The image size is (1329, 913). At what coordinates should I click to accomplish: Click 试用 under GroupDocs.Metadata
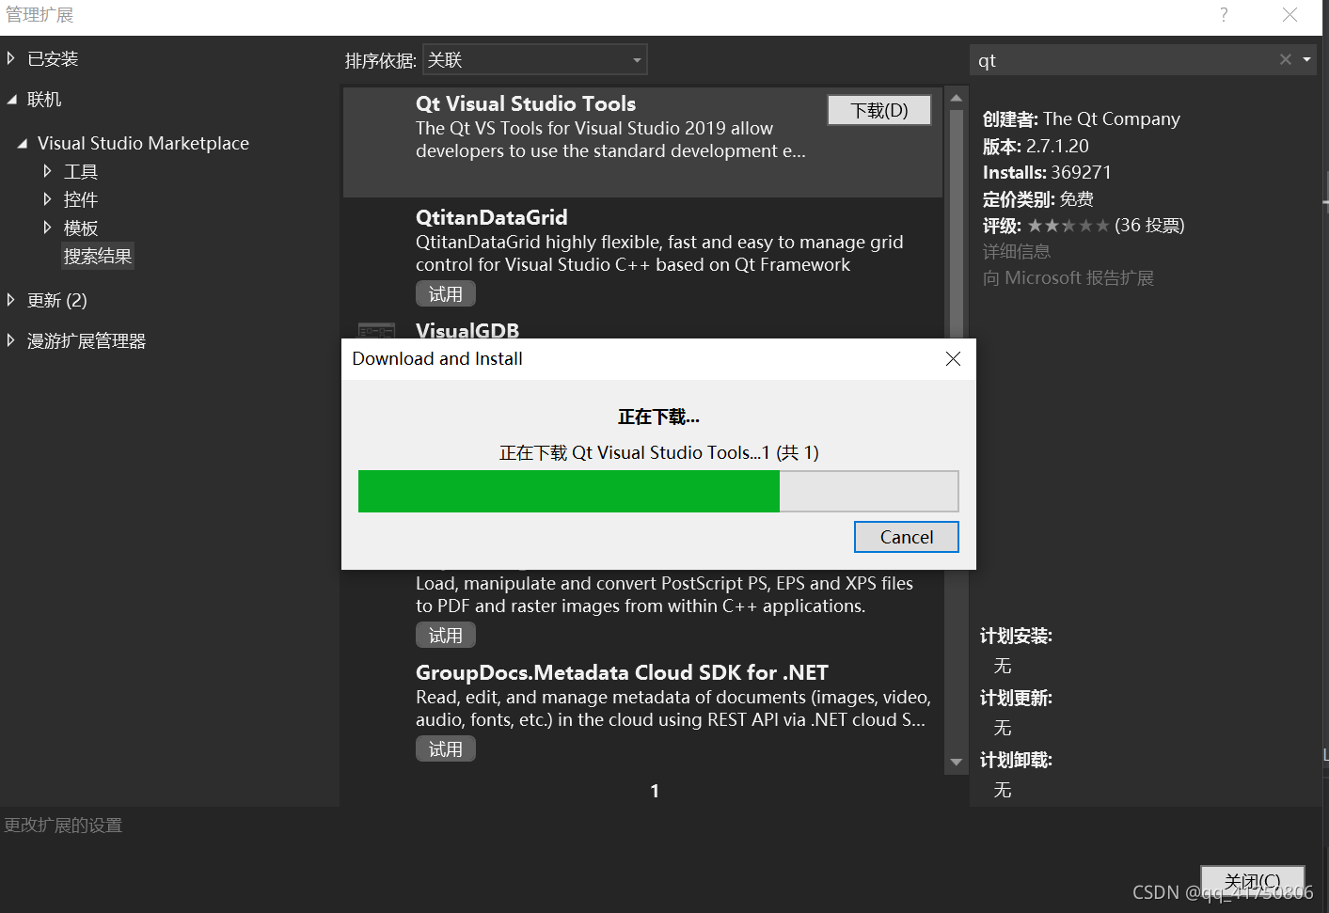446,749
